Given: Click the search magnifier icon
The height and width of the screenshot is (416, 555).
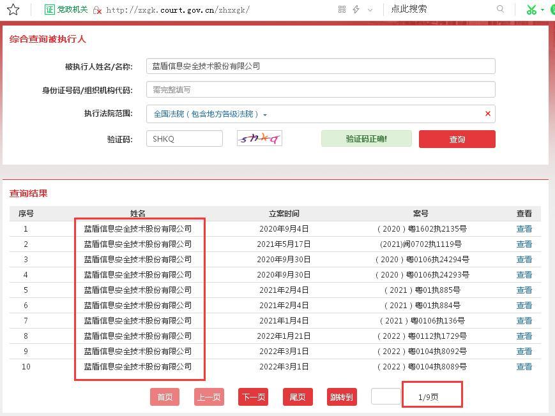Looking at the screenshot, I should [x=500, y=9].
